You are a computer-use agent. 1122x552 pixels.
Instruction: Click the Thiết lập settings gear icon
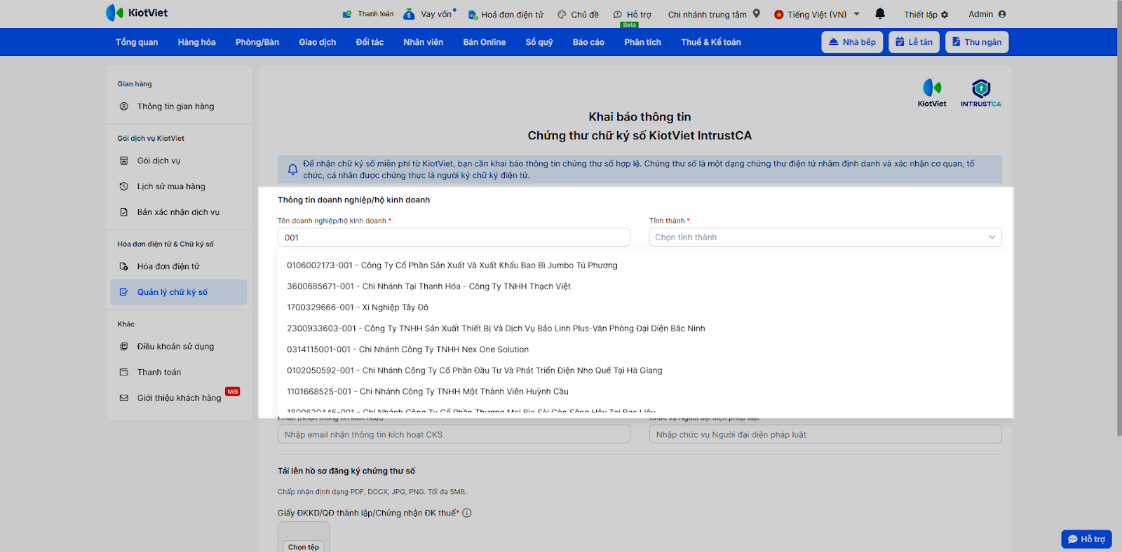tap(945, 15)
